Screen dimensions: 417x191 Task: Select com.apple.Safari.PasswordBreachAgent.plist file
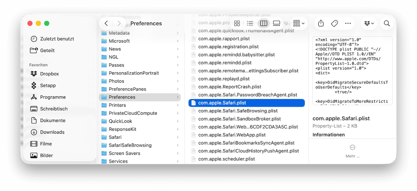click(247, 95)
